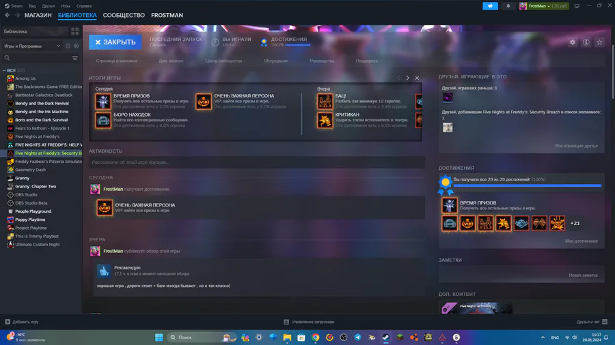Click Добавить игру

coord(22,322)
